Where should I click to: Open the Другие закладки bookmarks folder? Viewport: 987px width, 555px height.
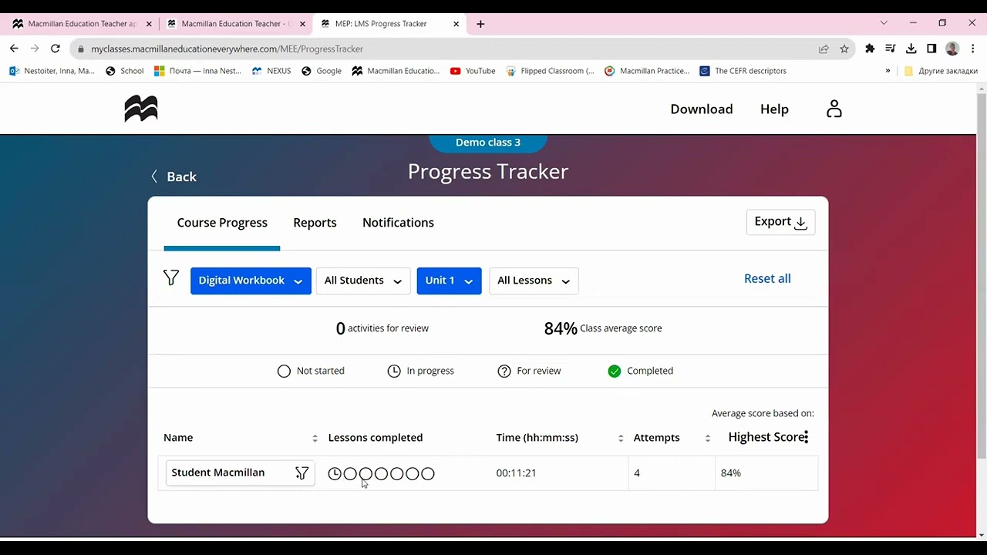click(x=941, y=71)
